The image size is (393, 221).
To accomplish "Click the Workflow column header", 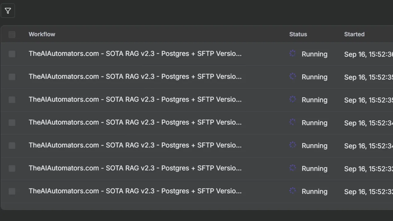I will [x=42, y=34].
